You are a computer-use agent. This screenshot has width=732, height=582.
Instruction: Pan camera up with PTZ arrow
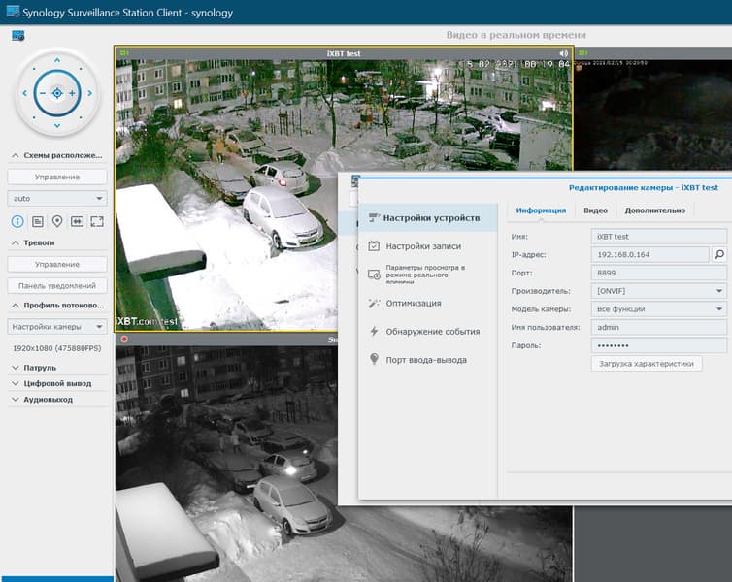56,61
